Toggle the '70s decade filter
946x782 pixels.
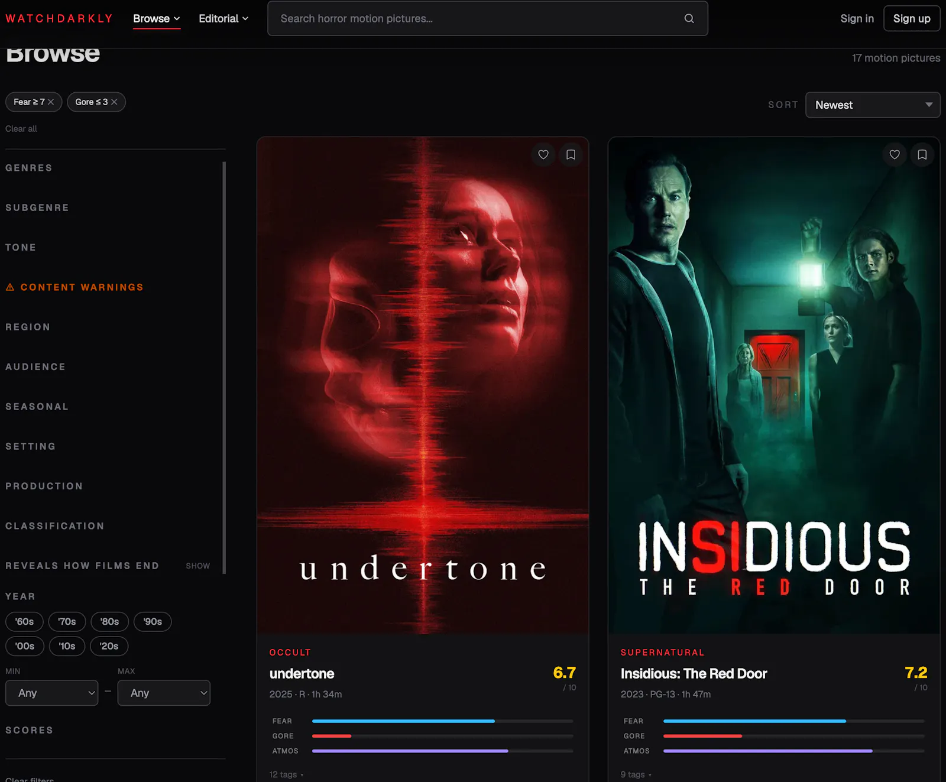tap(67, 622)
